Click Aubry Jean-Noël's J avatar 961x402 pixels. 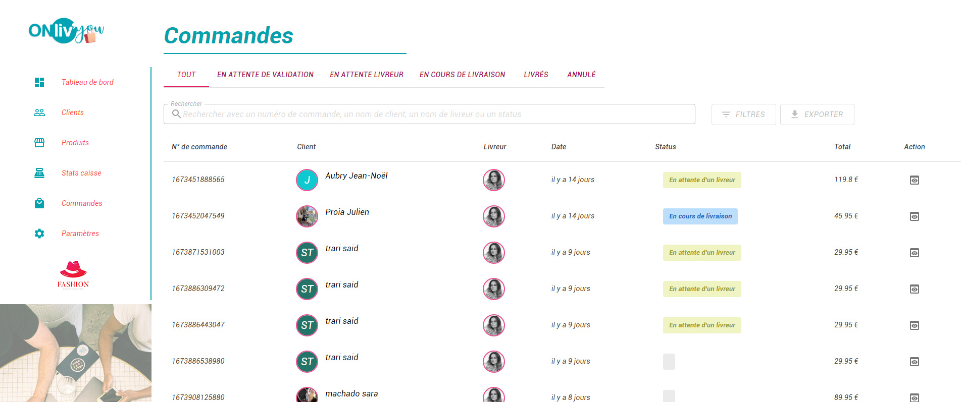307,180
